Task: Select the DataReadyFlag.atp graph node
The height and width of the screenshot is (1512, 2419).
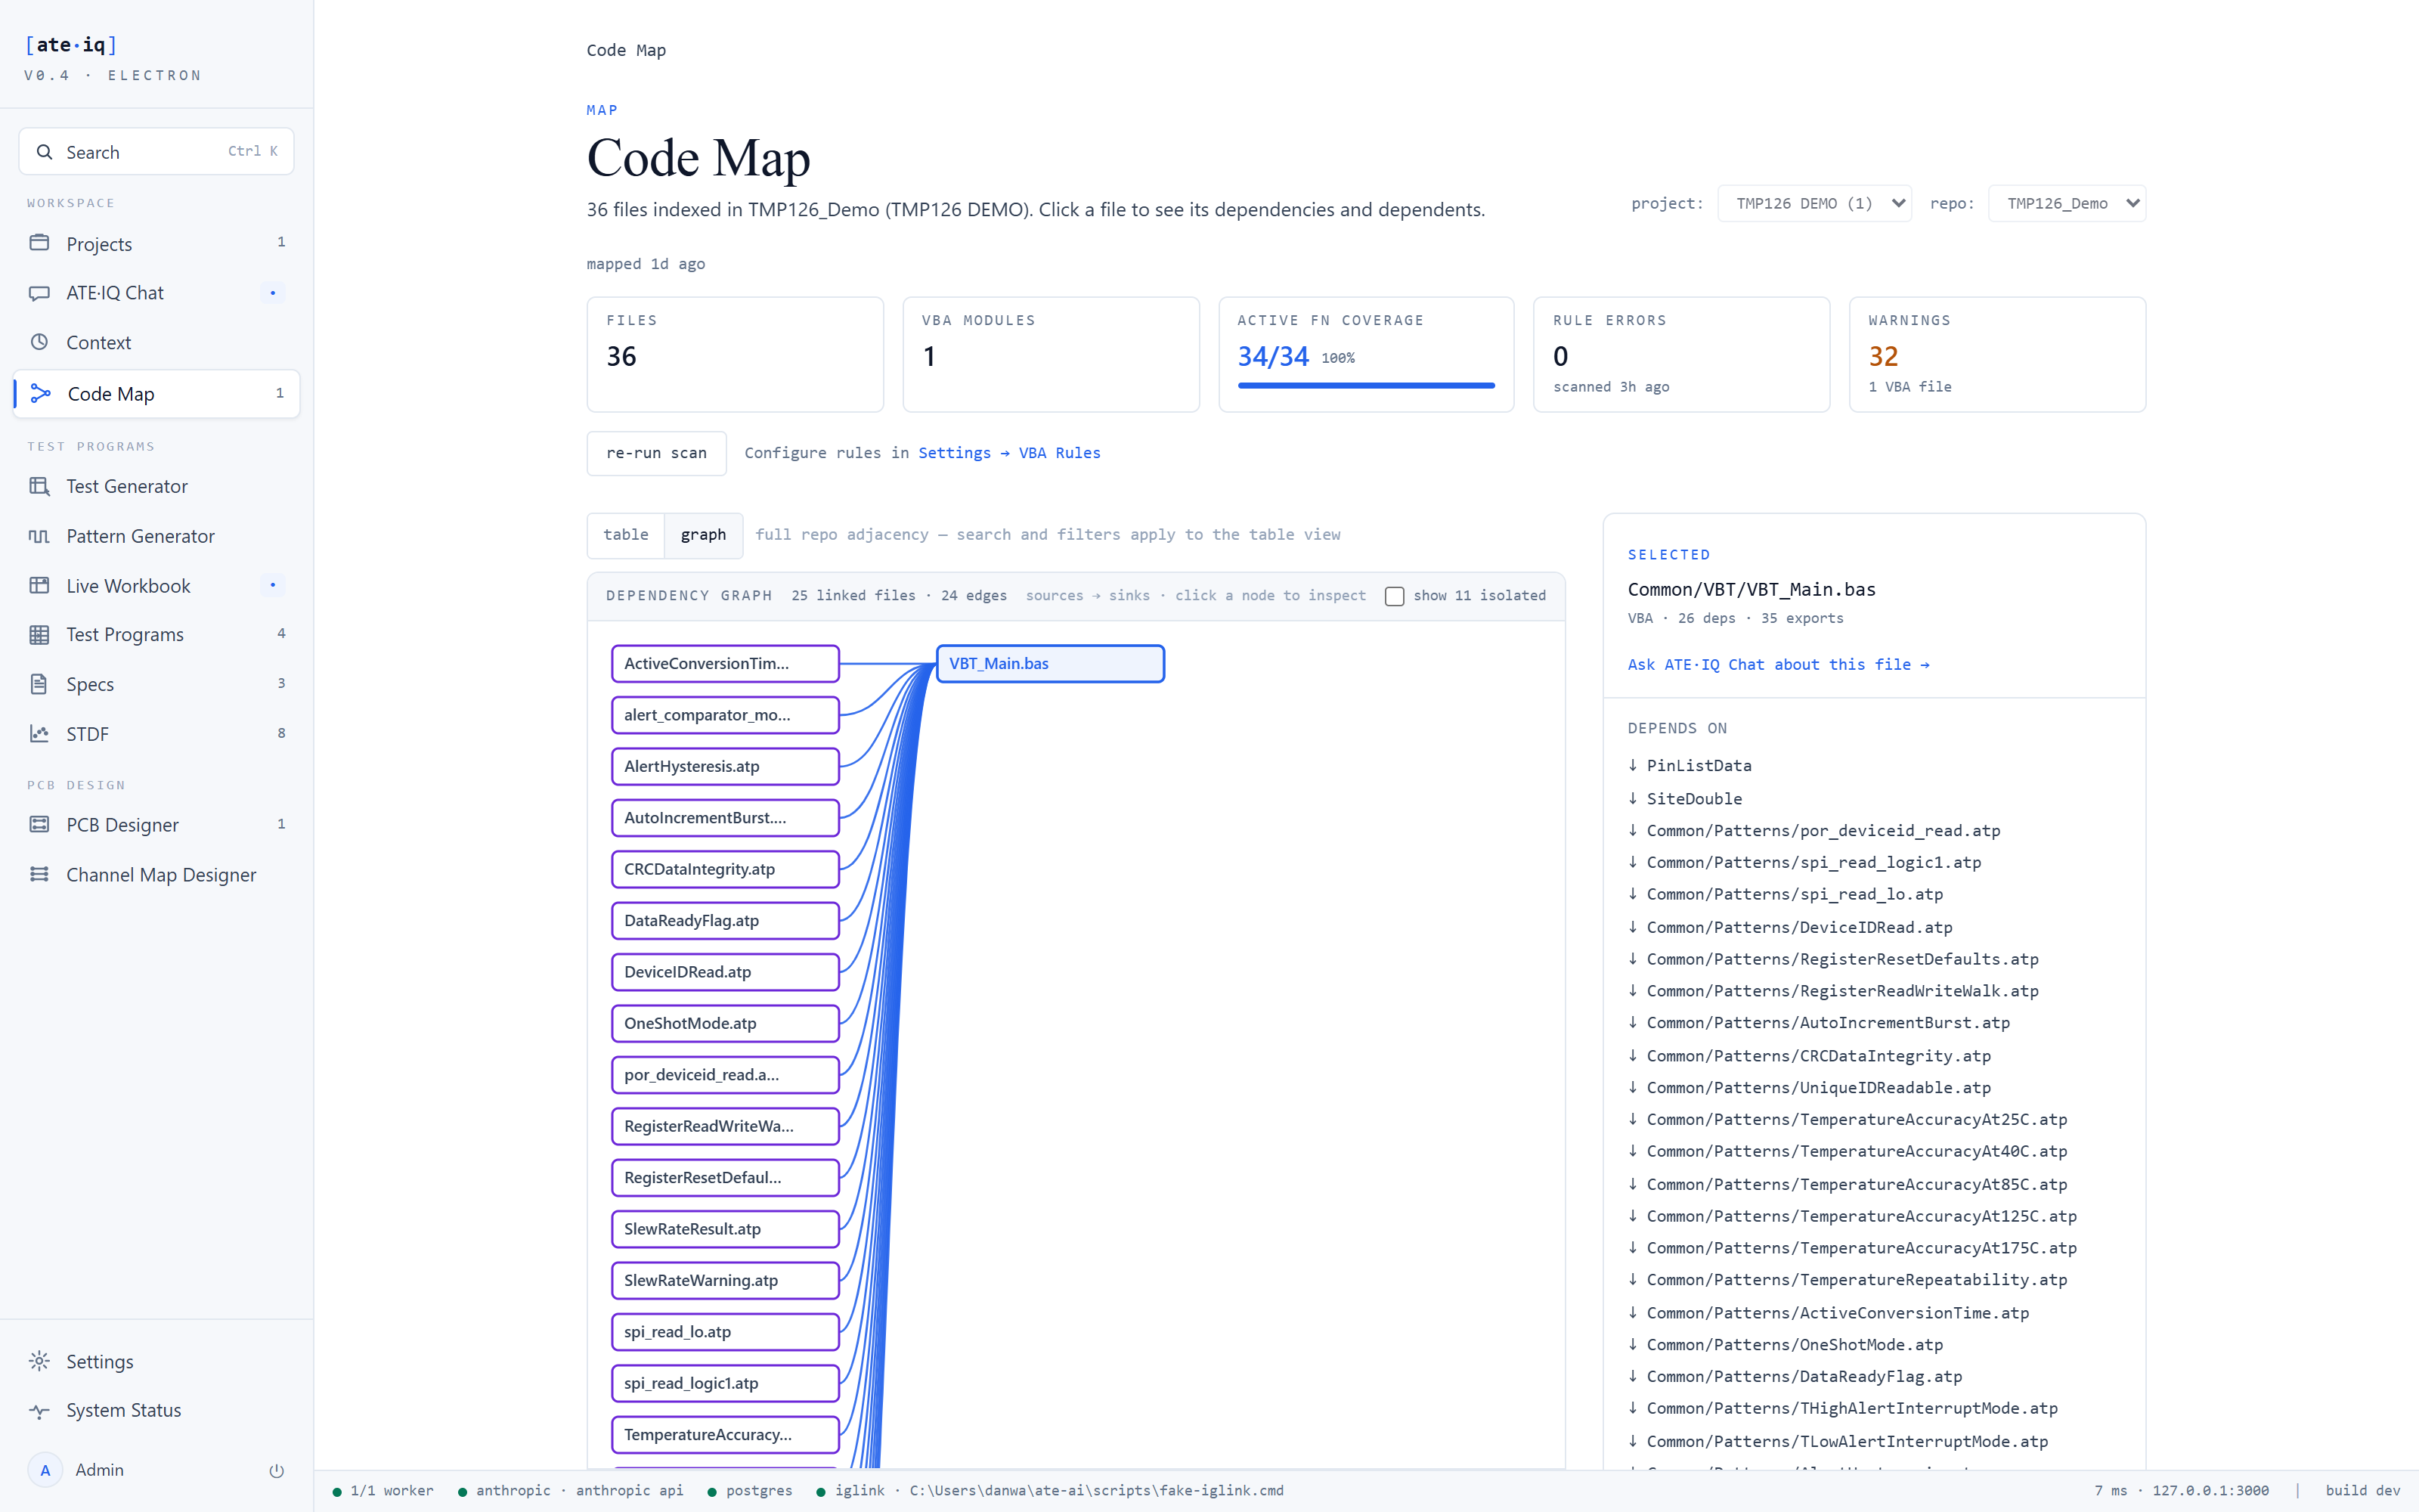Action: pos(726,921)
